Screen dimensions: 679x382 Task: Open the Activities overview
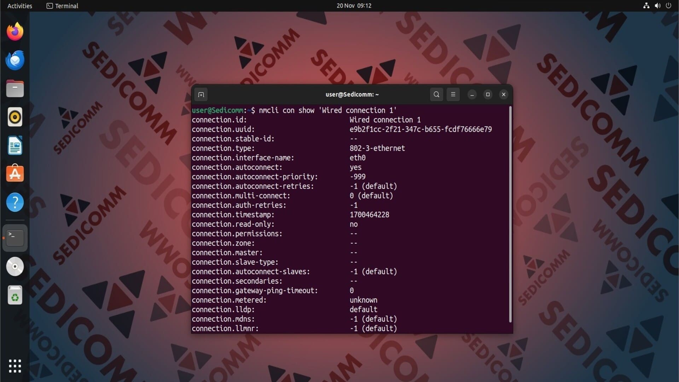pos(20,6)
